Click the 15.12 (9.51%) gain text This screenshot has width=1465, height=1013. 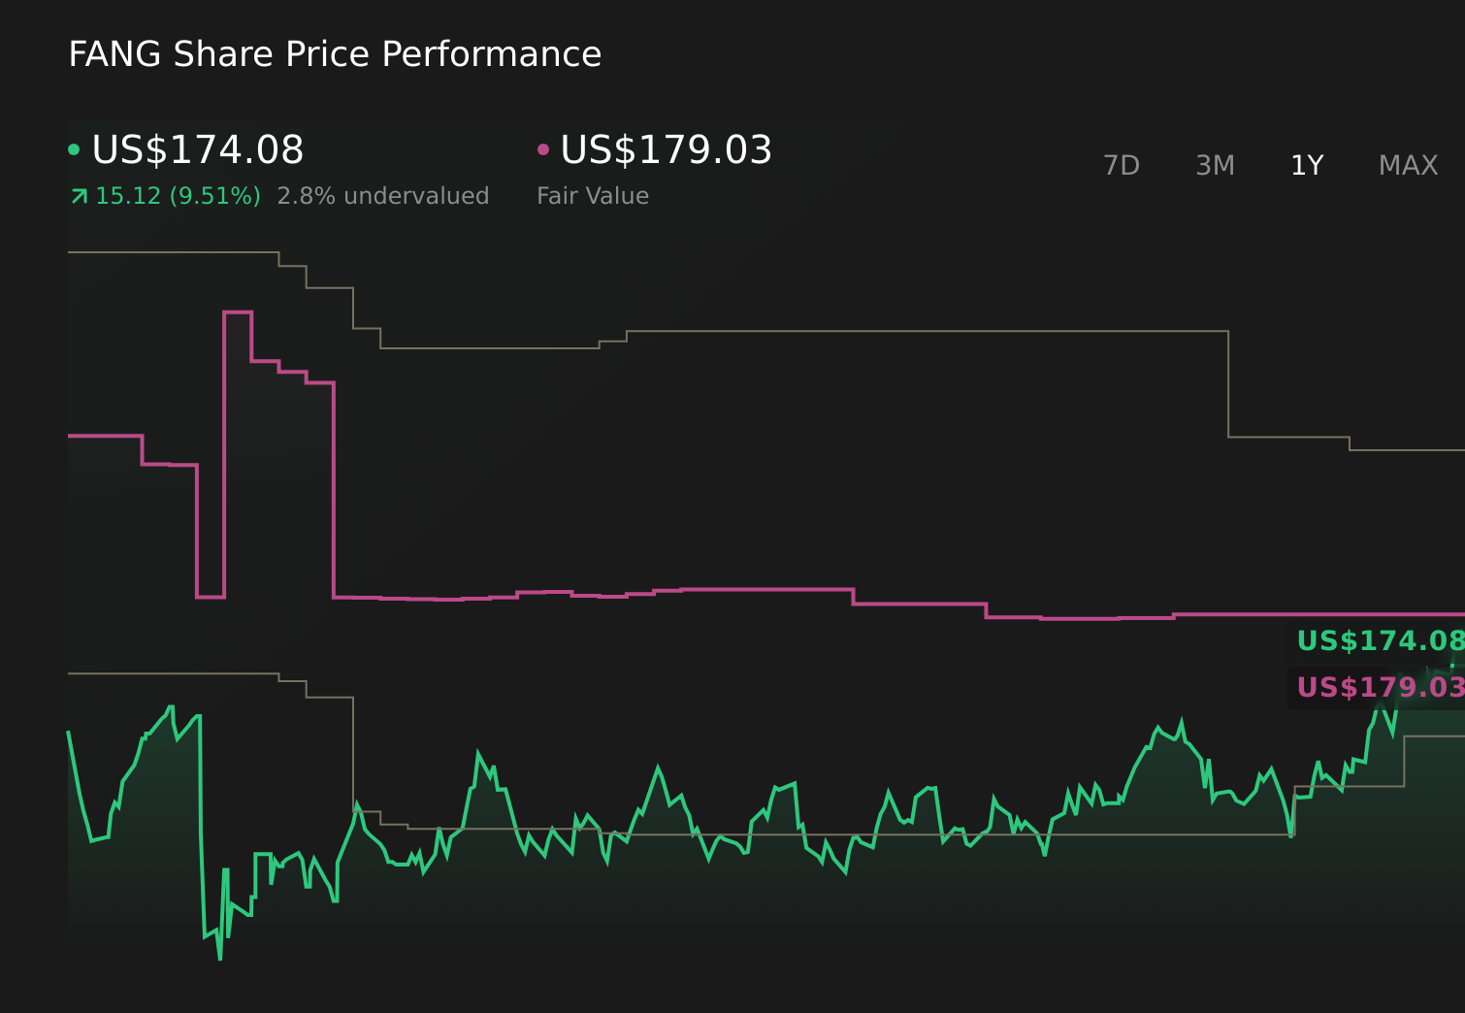click(178, 195)
